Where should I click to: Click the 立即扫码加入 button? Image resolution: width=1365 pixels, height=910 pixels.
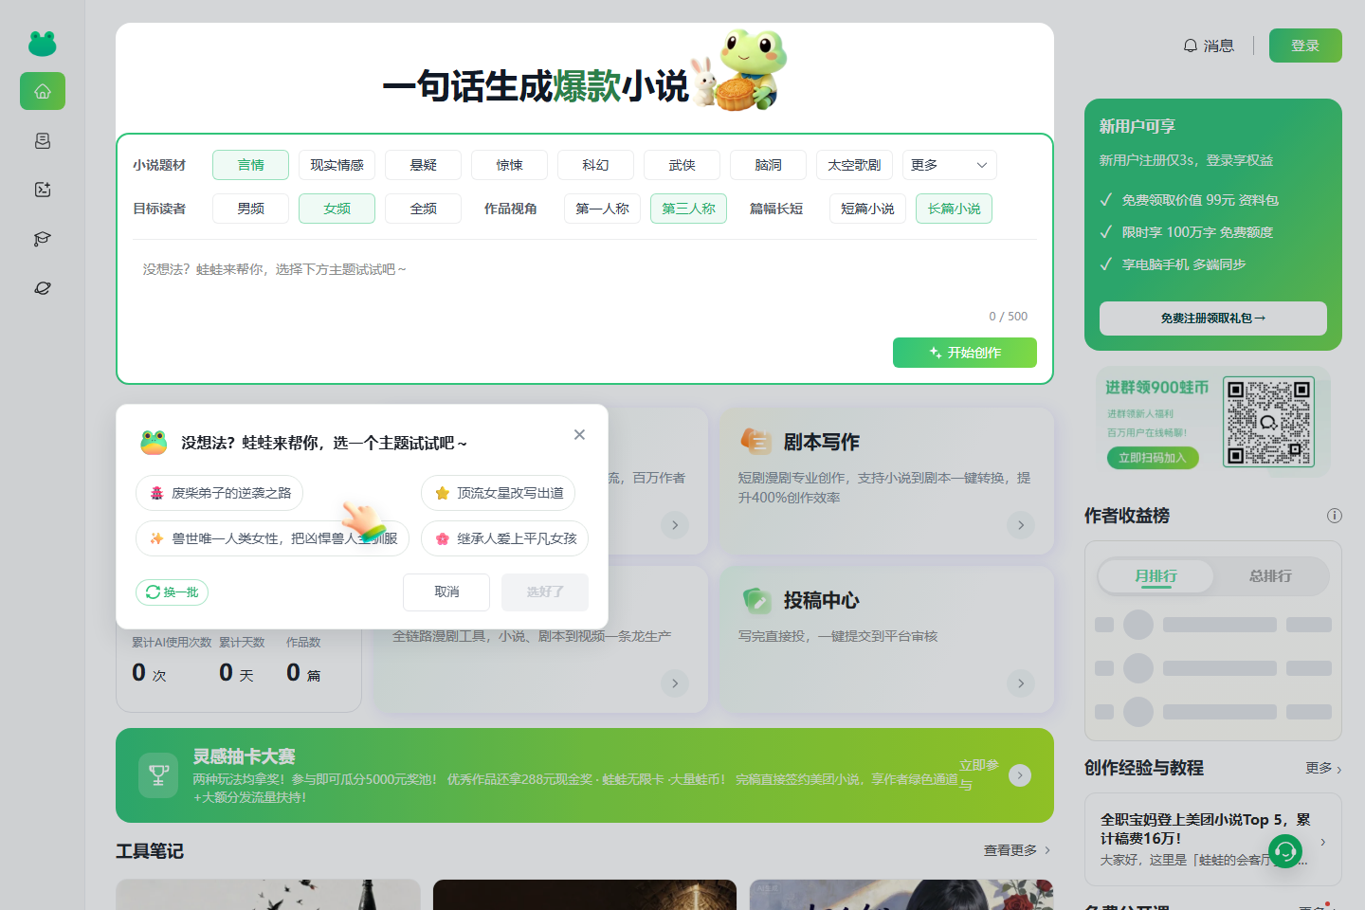pos(1153,458)
